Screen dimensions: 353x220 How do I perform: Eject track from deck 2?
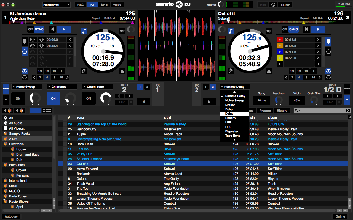coord(269,71)
